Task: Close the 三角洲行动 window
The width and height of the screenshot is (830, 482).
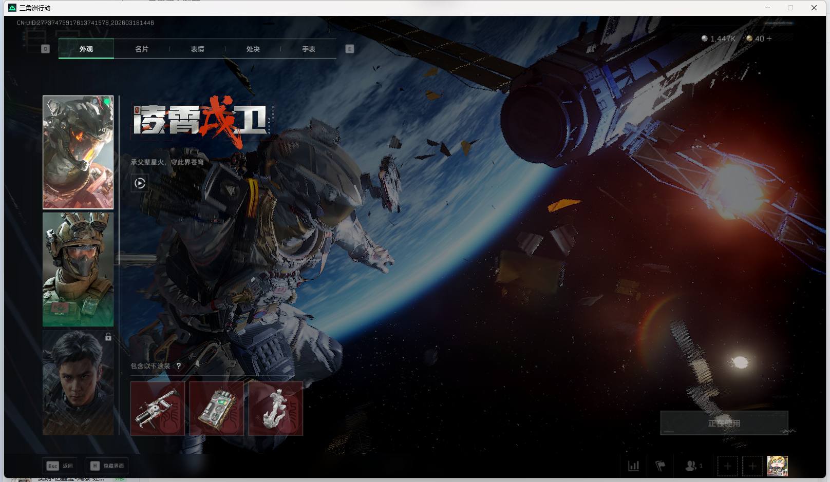Action: pyautogui.click(x=814, y=8)
